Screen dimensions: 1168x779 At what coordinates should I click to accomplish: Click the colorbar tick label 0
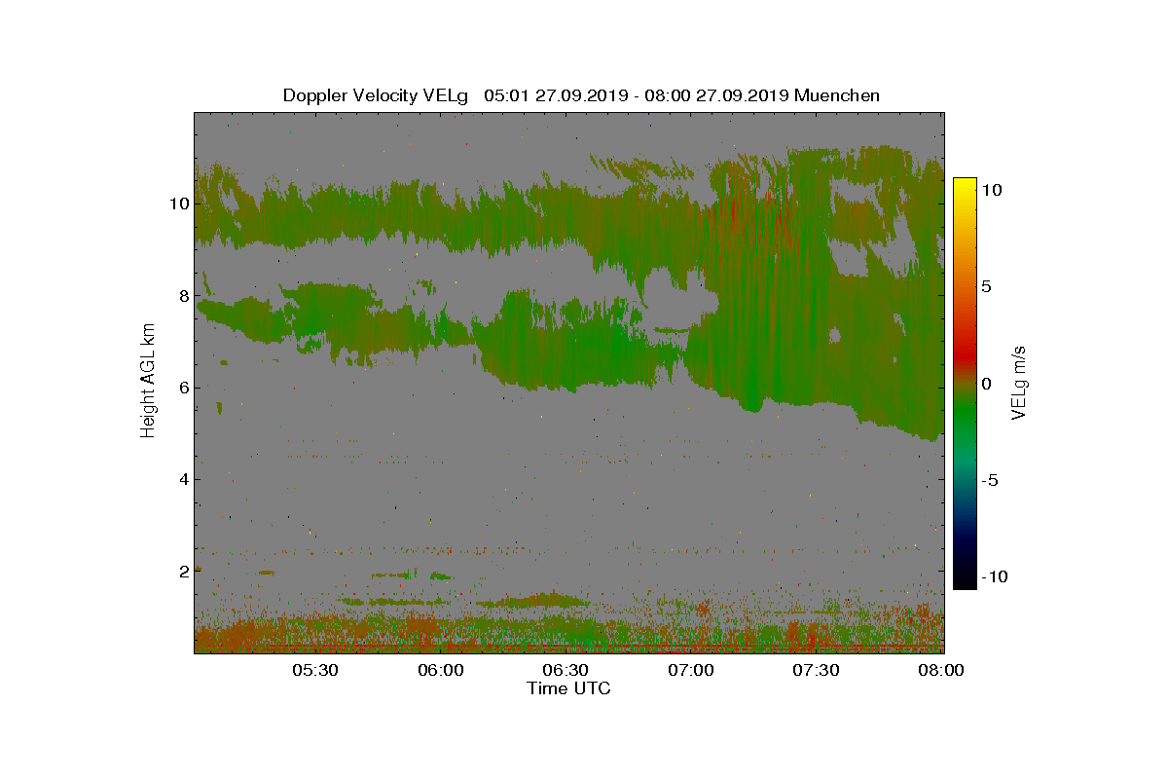pyautogui.click(x=987, y=384)
